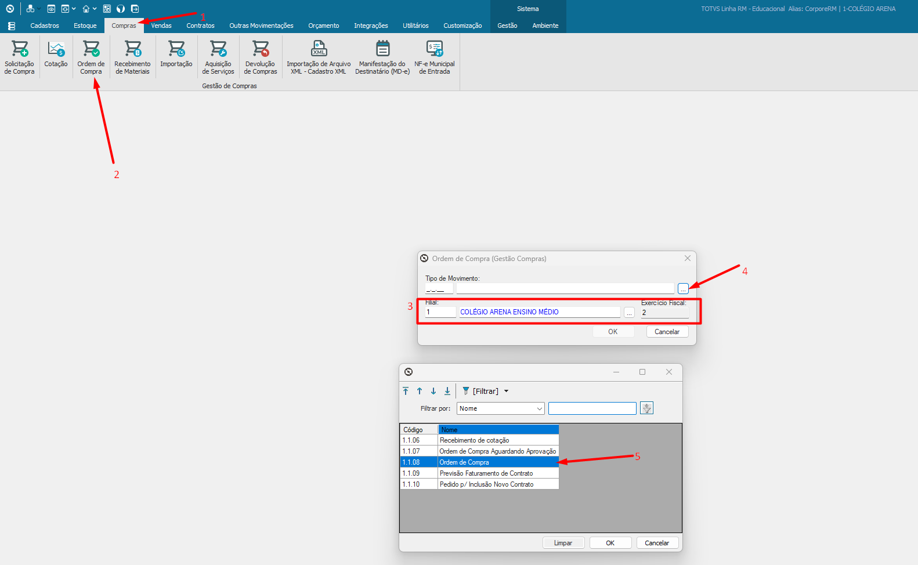Open the [Filtrar] dropdown arrow

click(x=507, y=392)
